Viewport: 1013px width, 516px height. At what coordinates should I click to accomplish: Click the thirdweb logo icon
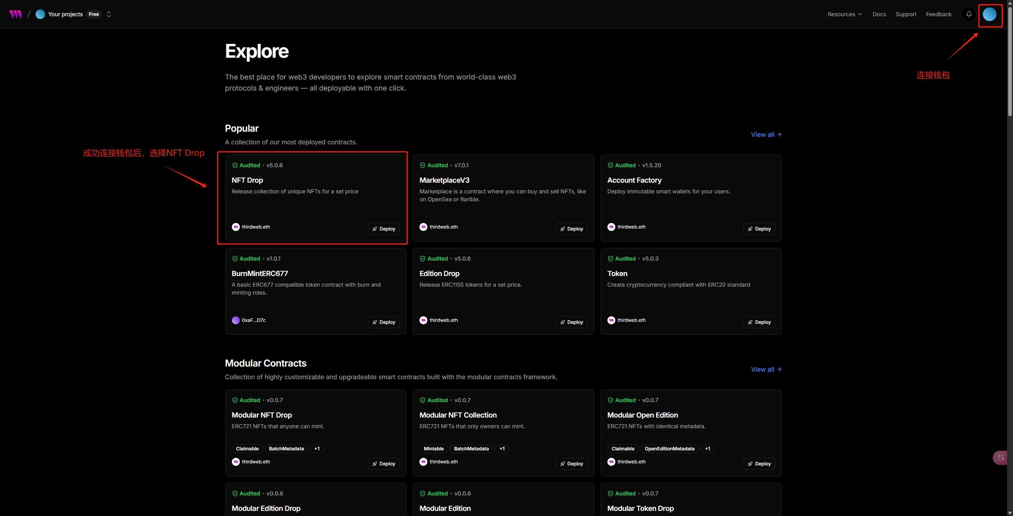point(16,14)
